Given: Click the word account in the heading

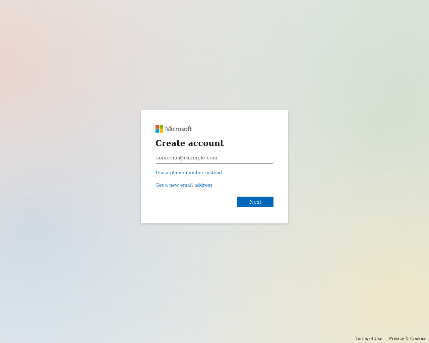Looking at the screenshot, I should pos(206,143).
